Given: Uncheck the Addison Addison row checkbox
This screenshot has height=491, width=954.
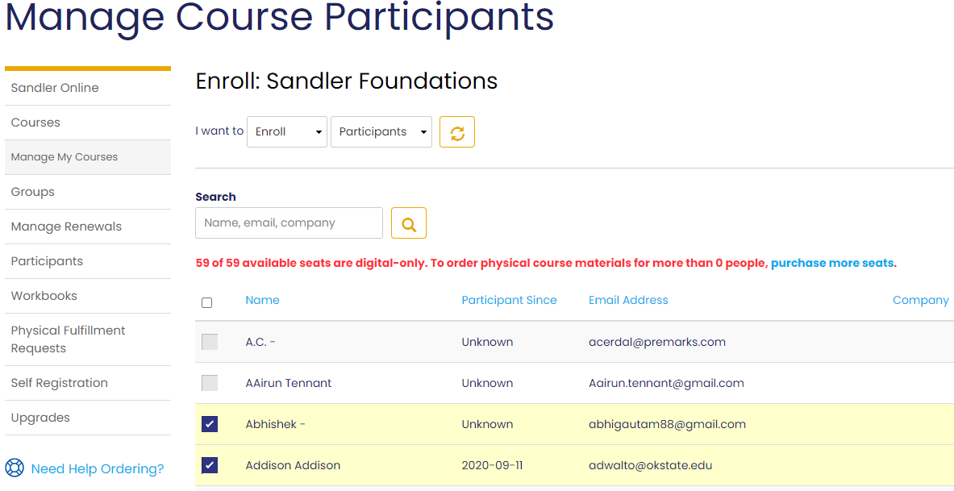Looking at the screenshot, I should pos(210,465).
